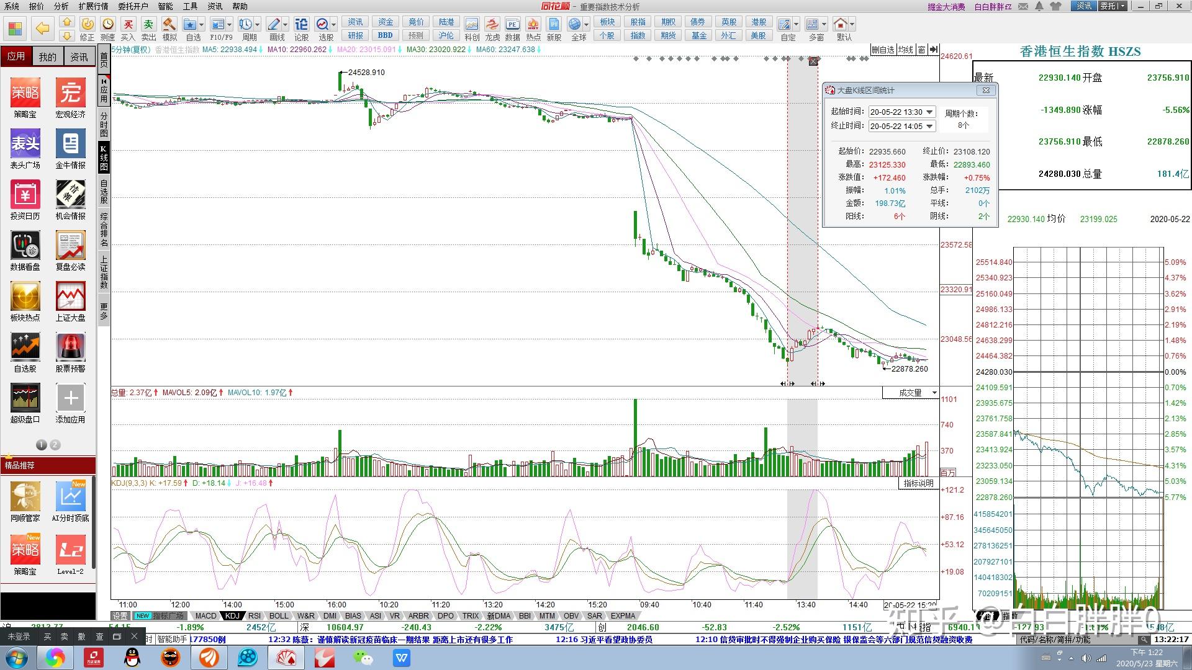Close the shaded interval selection marker
This screenshot has width=1192, height=670.
point(813,61)
